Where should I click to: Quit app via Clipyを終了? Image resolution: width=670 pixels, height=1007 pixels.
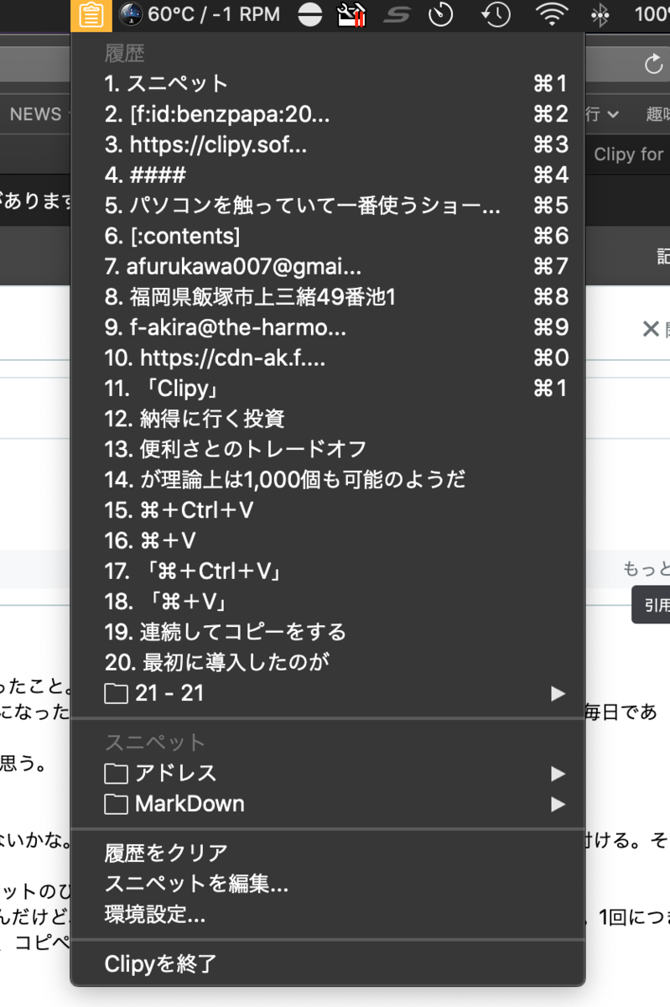pyautogui.click(x=328, y=964)
